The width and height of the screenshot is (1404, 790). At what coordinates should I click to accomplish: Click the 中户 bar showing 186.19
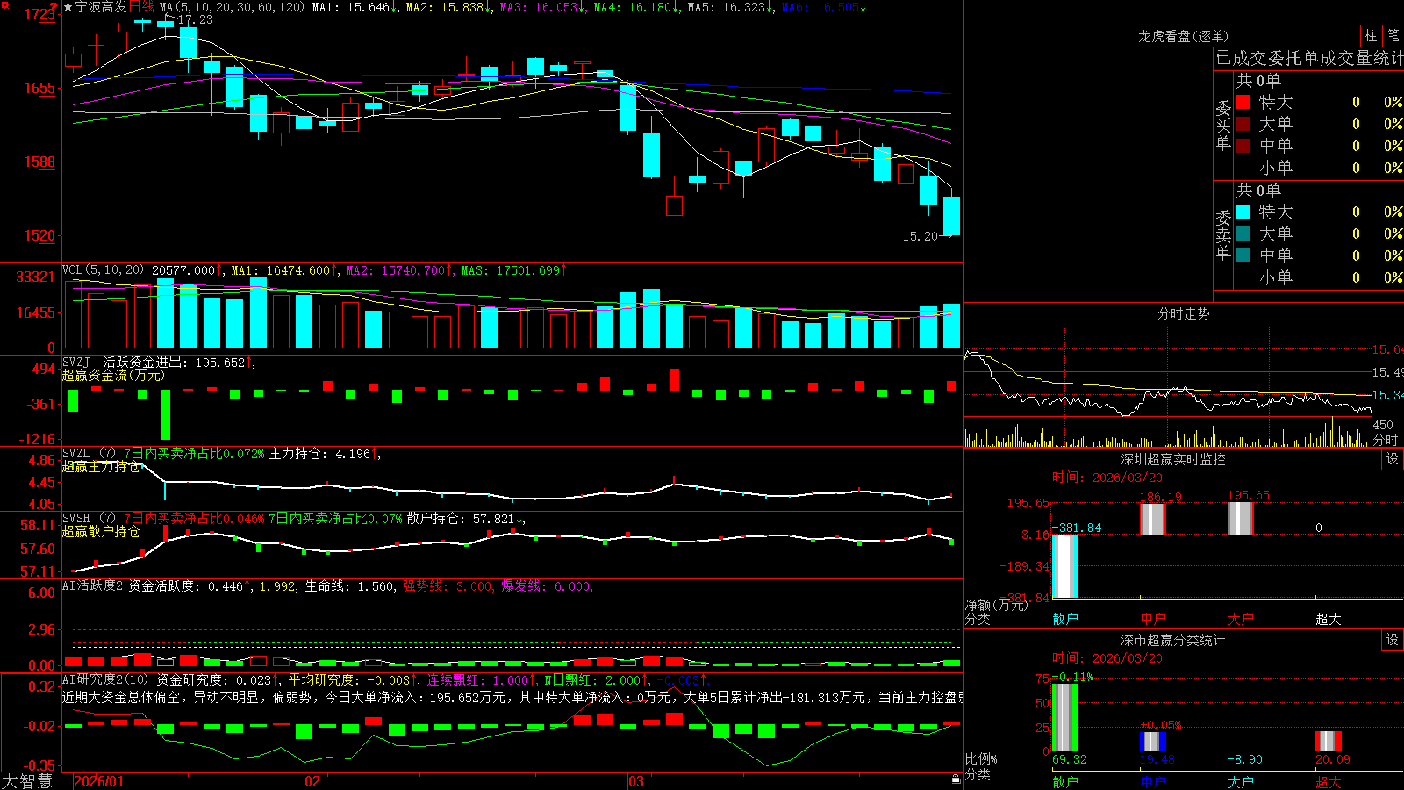(x=1152, y=519)
